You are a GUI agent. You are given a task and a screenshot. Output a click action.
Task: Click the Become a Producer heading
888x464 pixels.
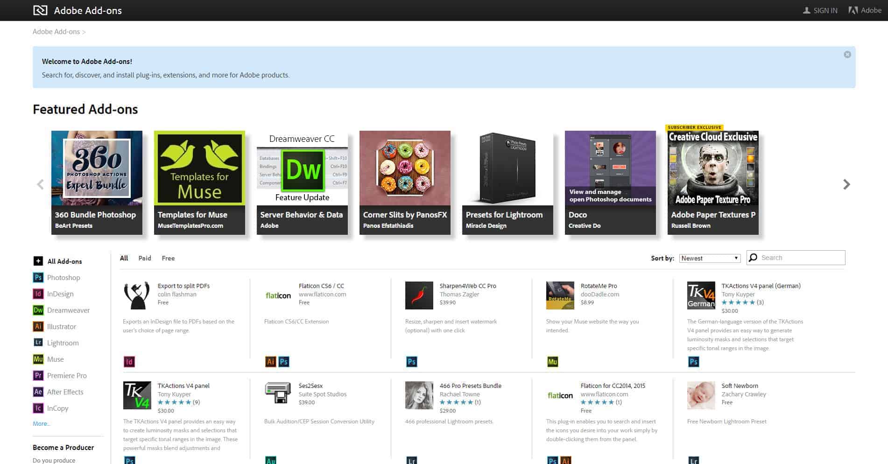point(63,447)
